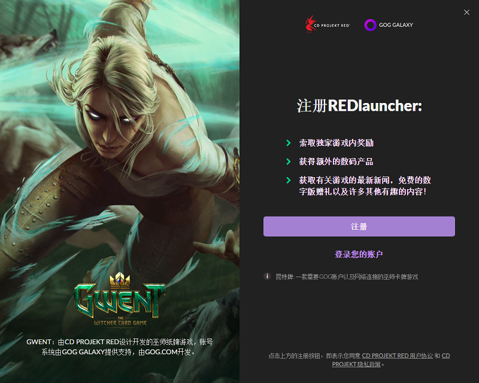479x383 pixels.
Task: Click chevron beside 获取有关游戏的最新新闻
Action: click(289, 180)
